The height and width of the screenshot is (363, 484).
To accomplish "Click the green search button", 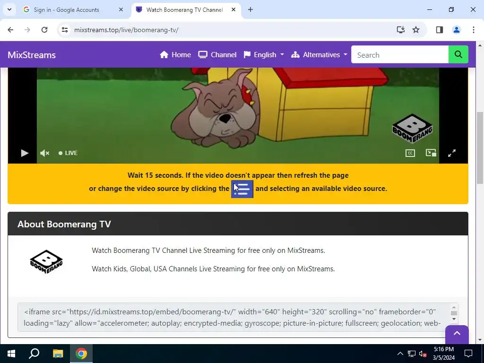I will [x=458, y=55].
